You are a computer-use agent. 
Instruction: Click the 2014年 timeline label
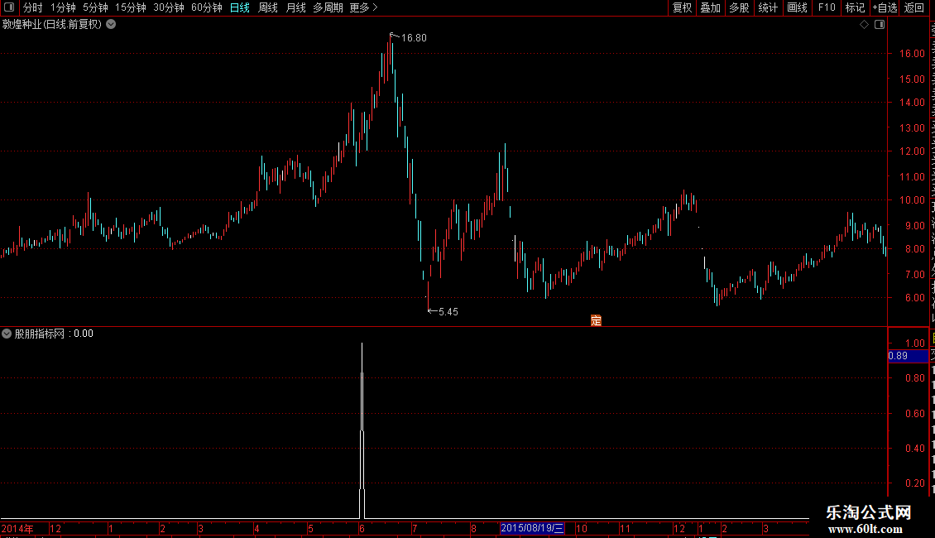(17, 528)
